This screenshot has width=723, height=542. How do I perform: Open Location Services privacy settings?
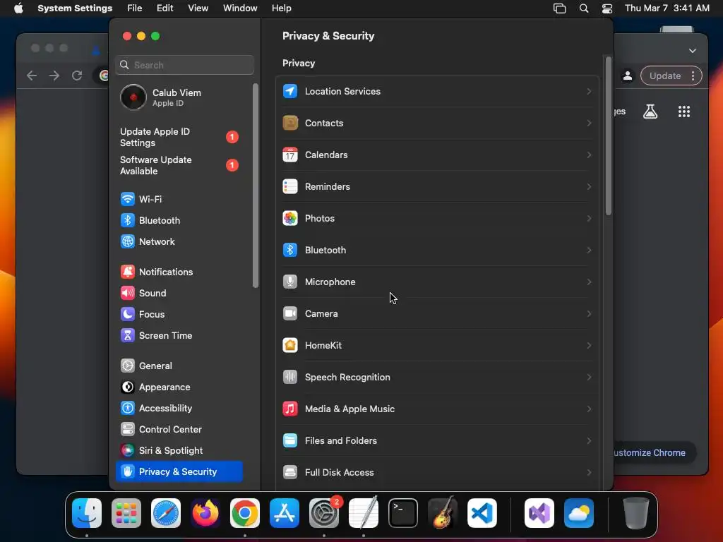437,91
